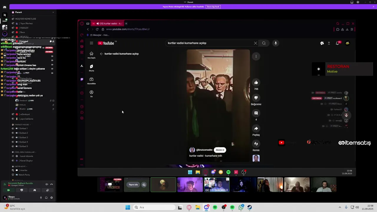Image resolution: width=377 pixels, height=212 pixels.
Task: Reload the browser page
Action: point(97,29)
